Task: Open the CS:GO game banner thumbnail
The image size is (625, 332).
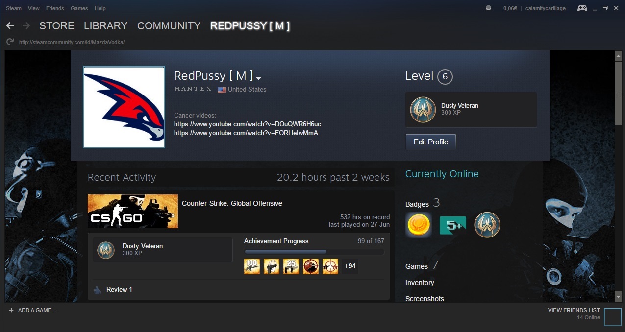Action: (133, 211)
